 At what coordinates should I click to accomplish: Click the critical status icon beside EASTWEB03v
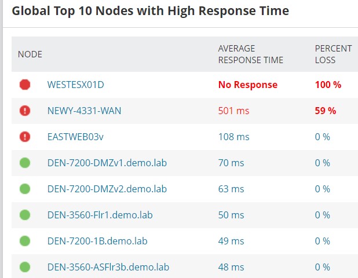pyautogui.click(x=25, y=137)
